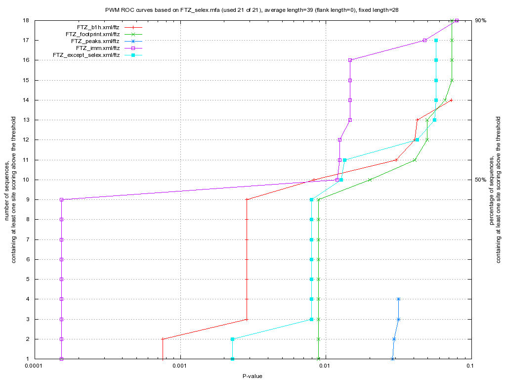The width and height of the screenshot is (506, 380).
Task: Select the blue asterisk data point at 4 sequences
Action: pos(398,299)
